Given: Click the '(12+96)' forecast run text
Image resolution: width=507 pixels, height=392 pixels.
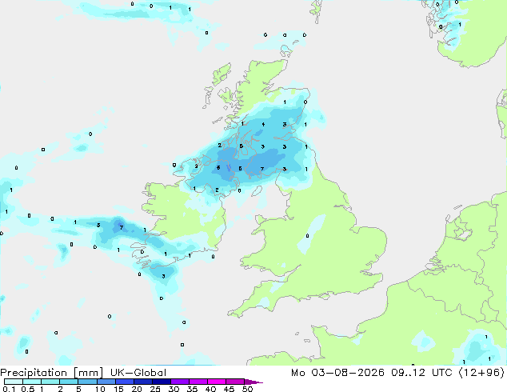Looking at the screenshot, I should [x=481, y=373].
